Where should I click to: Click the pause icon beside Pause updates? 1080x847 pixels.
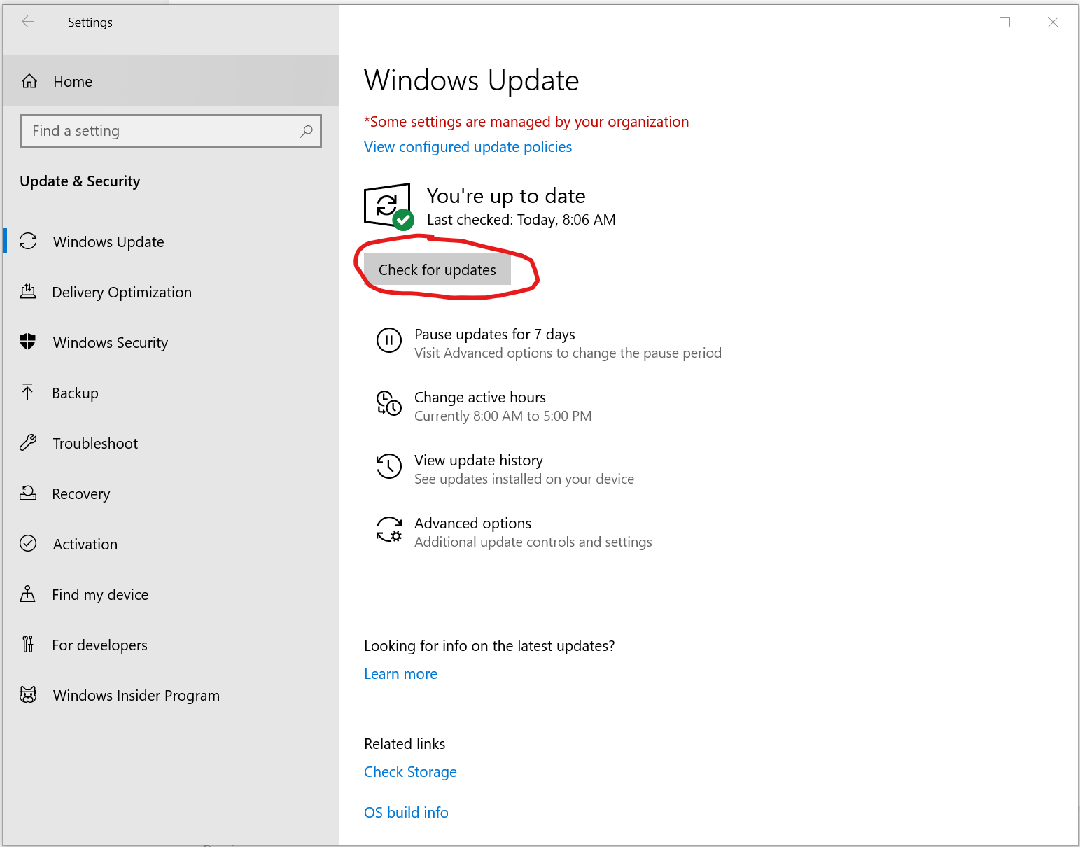(x=389, y=341)
